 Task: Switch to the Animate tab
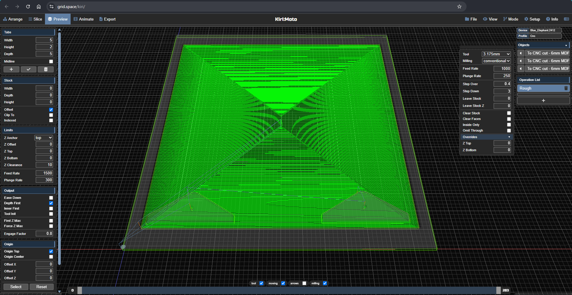(84, 19)
